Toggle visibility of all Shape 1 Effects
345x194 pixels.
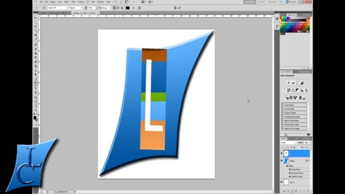[287, 166]
